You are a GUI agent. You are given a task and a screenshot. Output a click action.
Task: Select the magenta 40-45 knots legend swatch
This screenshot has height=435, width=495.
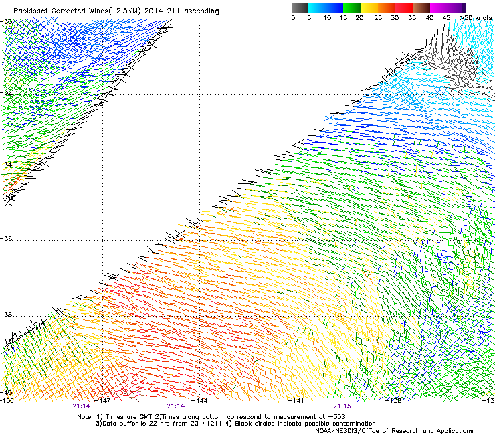(439, 8)
